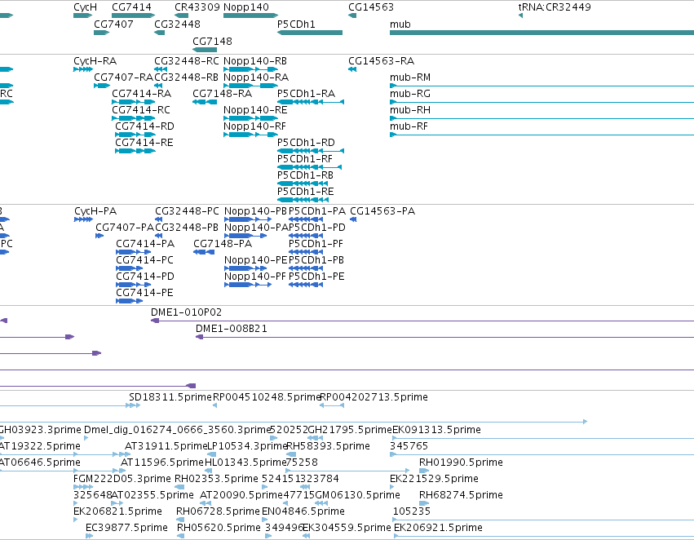Select the P5CDh1-RF transcript label
694x540 pixels.
[x=304, y=159]
